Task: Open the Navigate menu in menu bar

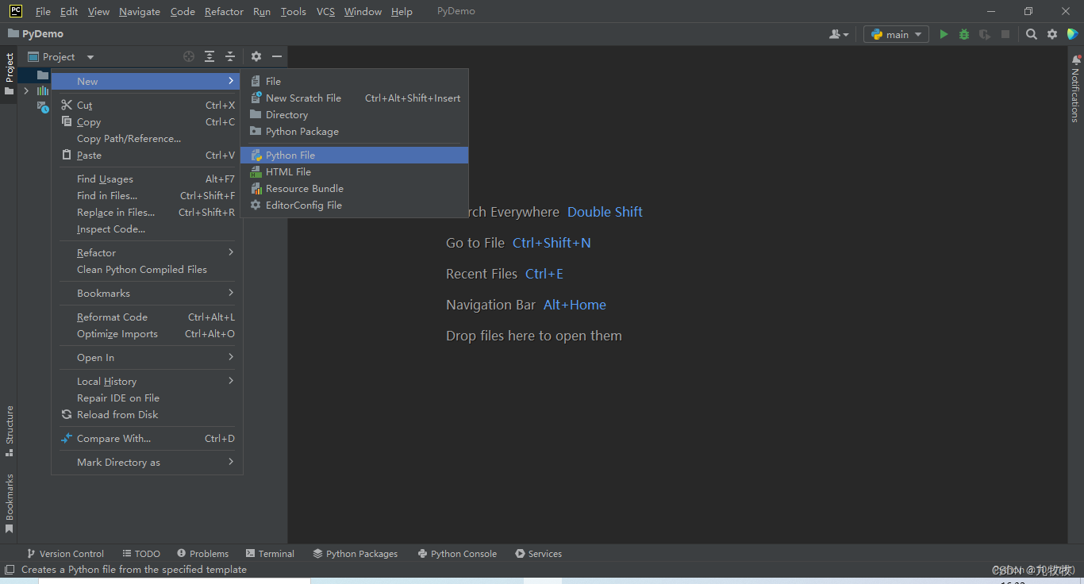Action: pyautogui.click(x=140, y=11)
